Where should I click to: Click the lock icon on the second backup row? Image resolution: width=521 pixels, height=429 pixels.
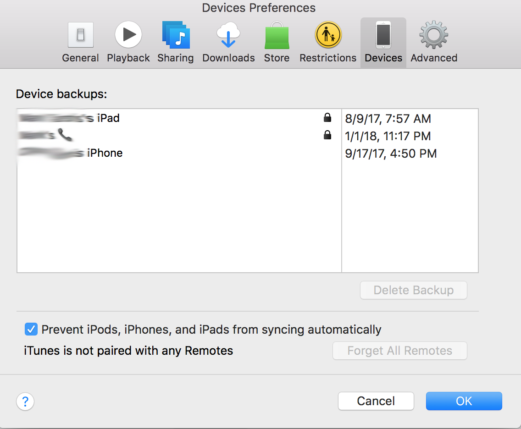tap(327, 135)
